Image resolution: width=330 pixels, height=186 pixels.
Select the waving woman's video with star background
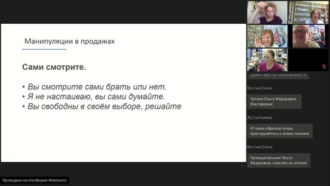tap(267, 36)
